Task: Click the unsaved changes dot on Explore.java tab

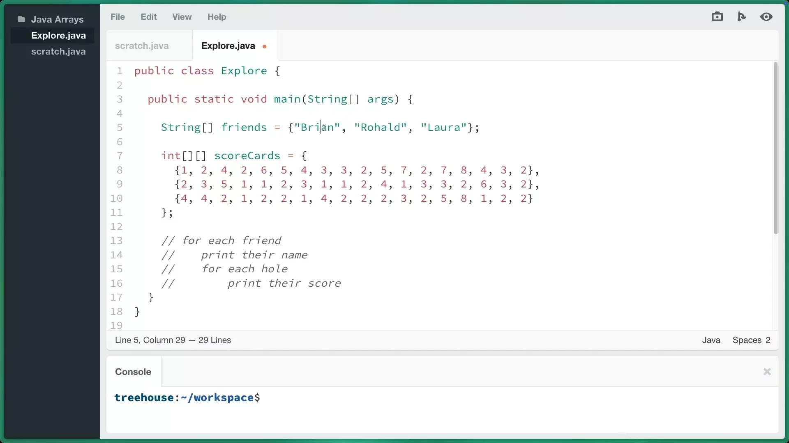Action: click(x=265, y=46)
